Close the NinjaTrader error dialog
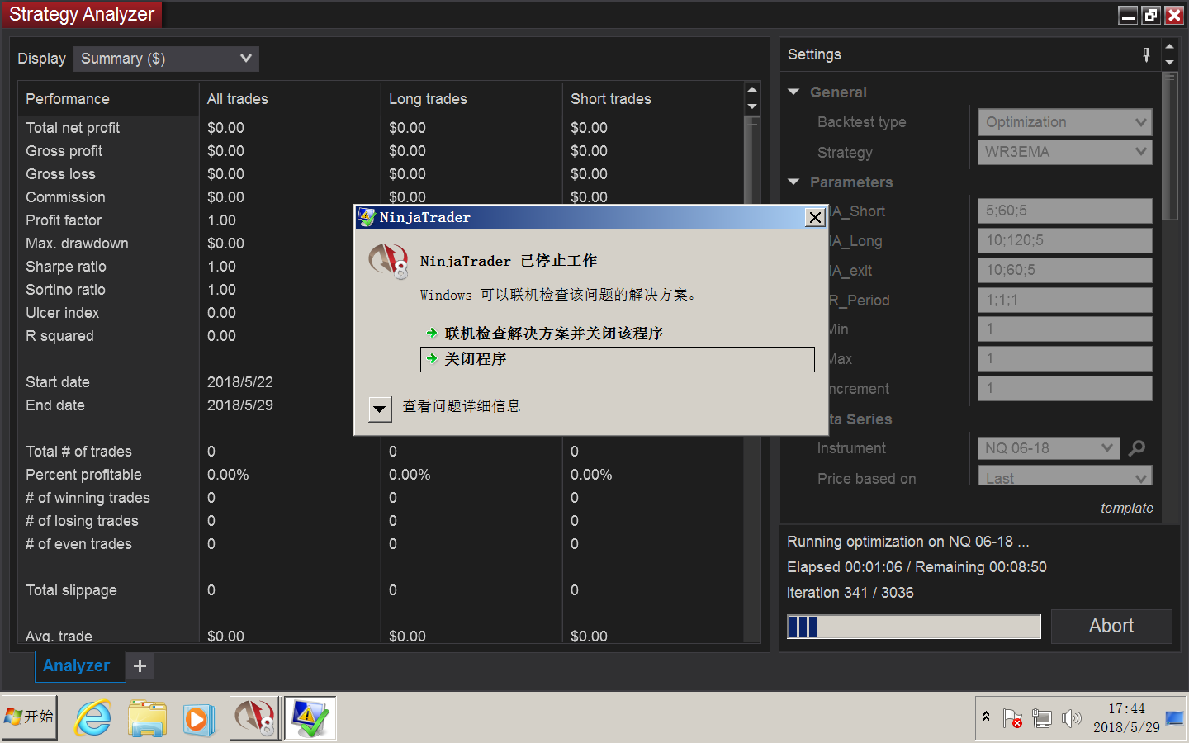Viewport: 1189px width, 743px height. (x=815, y=217)
